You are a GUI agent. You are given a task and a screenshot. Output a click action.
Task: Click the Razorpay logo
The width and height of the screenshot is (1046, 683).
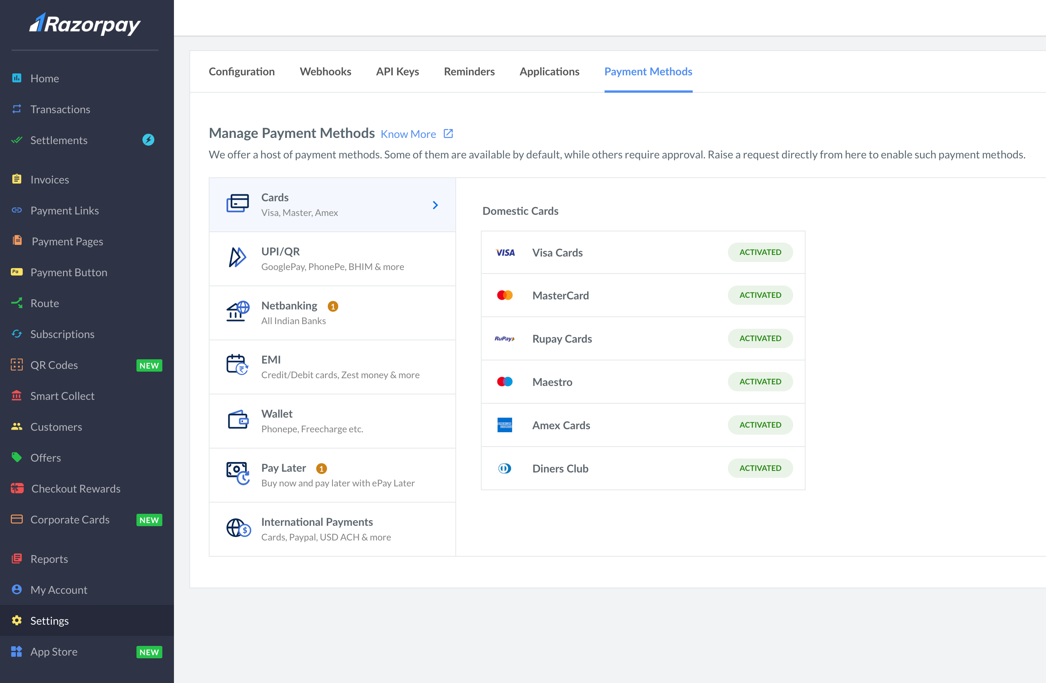pyautogui.click(x=85, y=24)
